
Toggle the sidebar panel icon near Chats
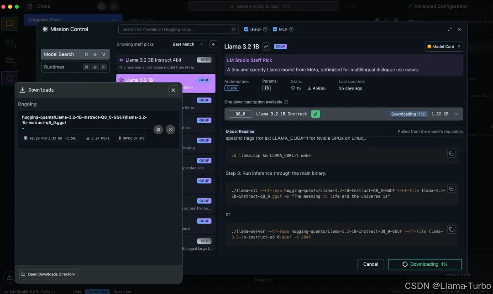tap(30, 6)
